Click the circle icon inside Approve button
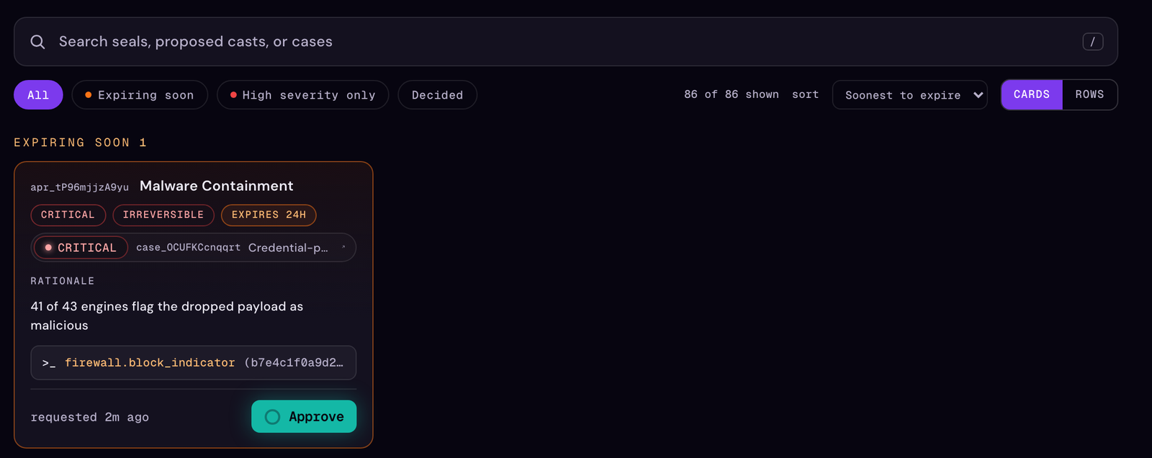This screenshot has height=458, width=1152. pos(272,417)
